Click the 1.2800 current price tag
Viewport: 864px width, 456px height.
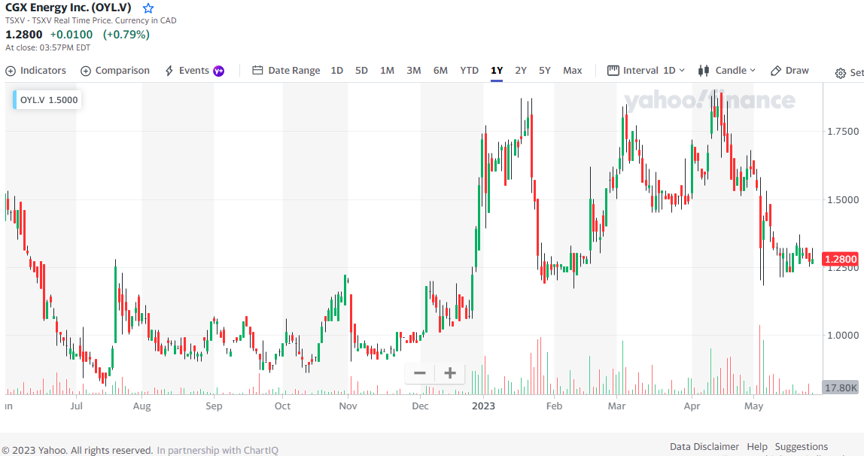pos(841,260)
